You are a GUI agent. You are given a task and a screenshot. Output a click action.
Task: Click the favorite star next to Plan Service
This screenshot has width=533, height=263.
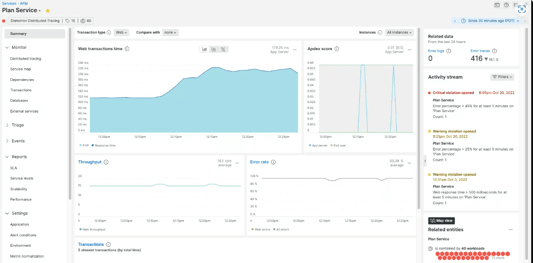[x=48, y=10]
